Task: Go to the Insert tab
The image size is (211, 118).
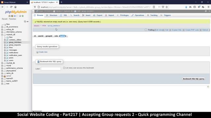Action: (86, 15)
